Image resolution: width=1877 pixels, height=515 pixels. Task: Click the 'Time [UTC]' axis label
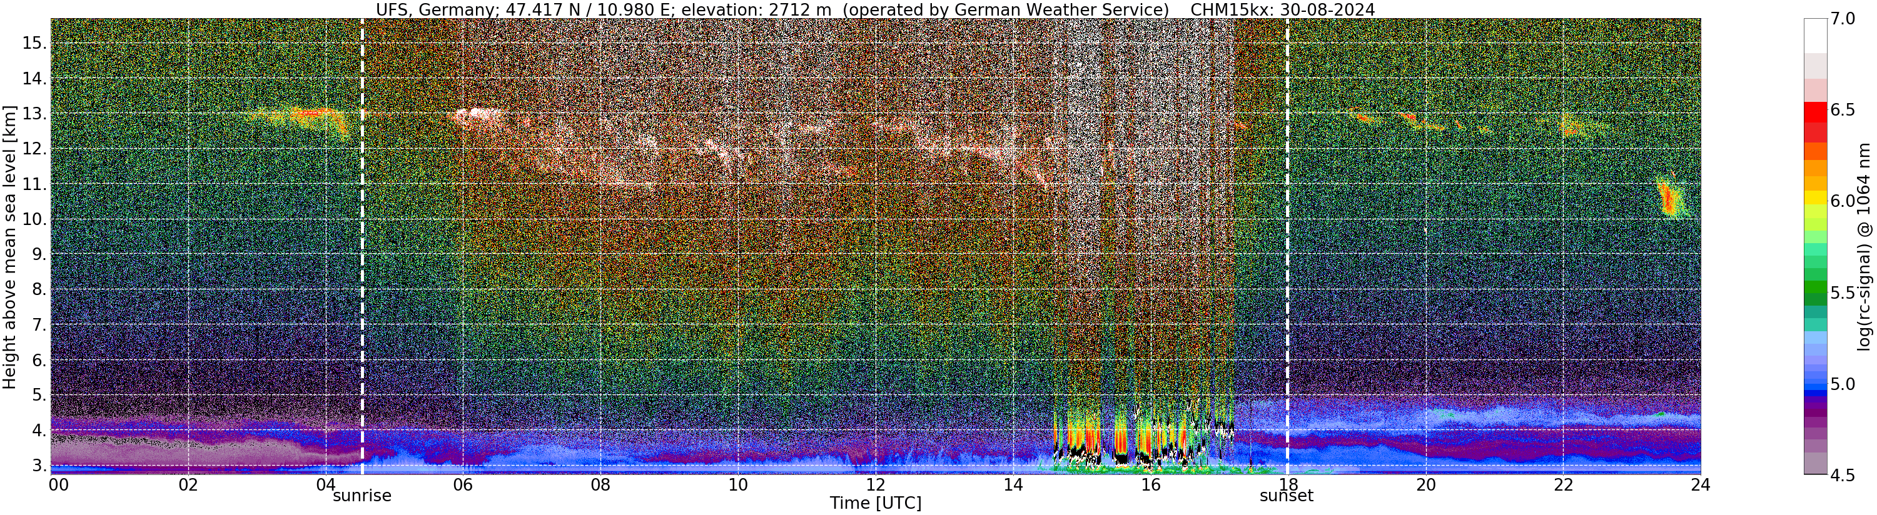coord(876,503)
